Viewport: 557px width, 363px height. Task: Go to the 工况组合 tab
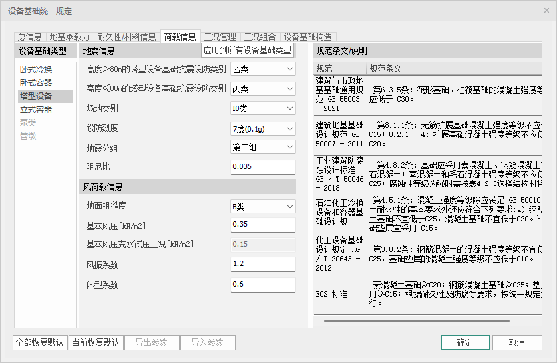(260, 37)
